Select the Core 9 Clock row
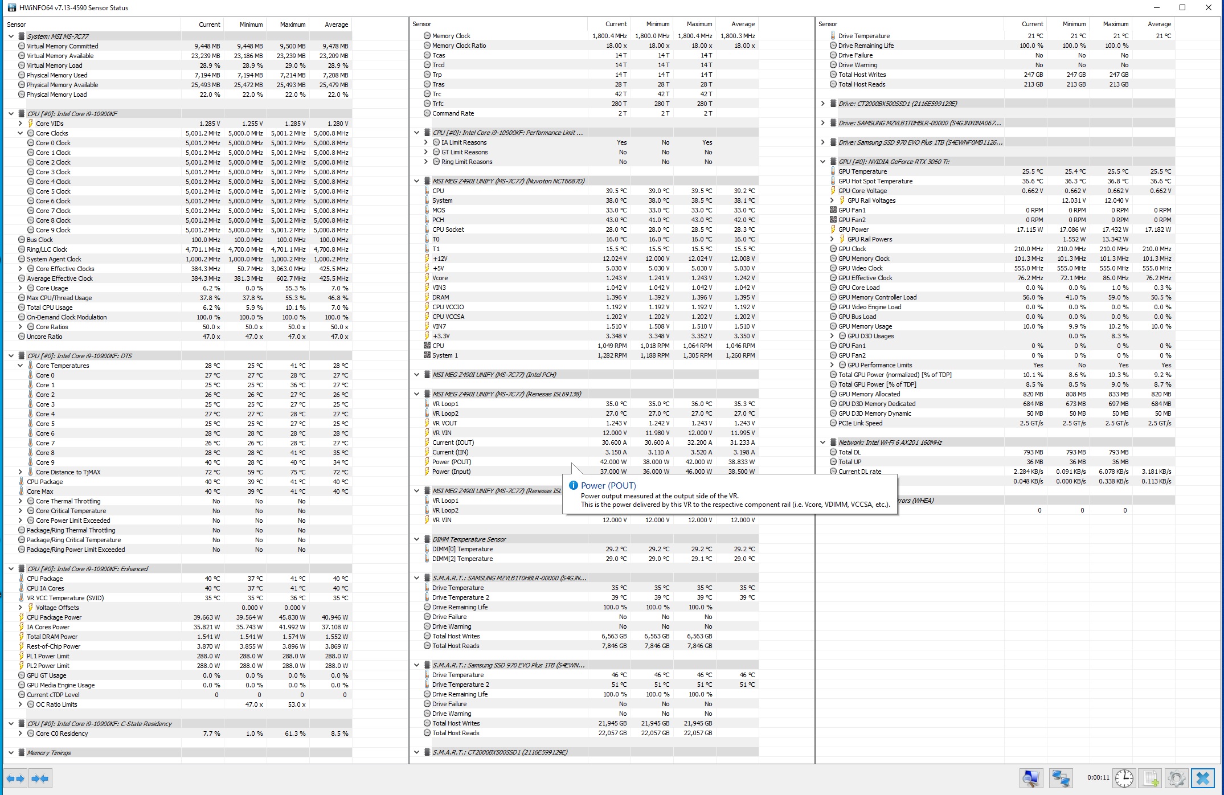 pos(178,230)
